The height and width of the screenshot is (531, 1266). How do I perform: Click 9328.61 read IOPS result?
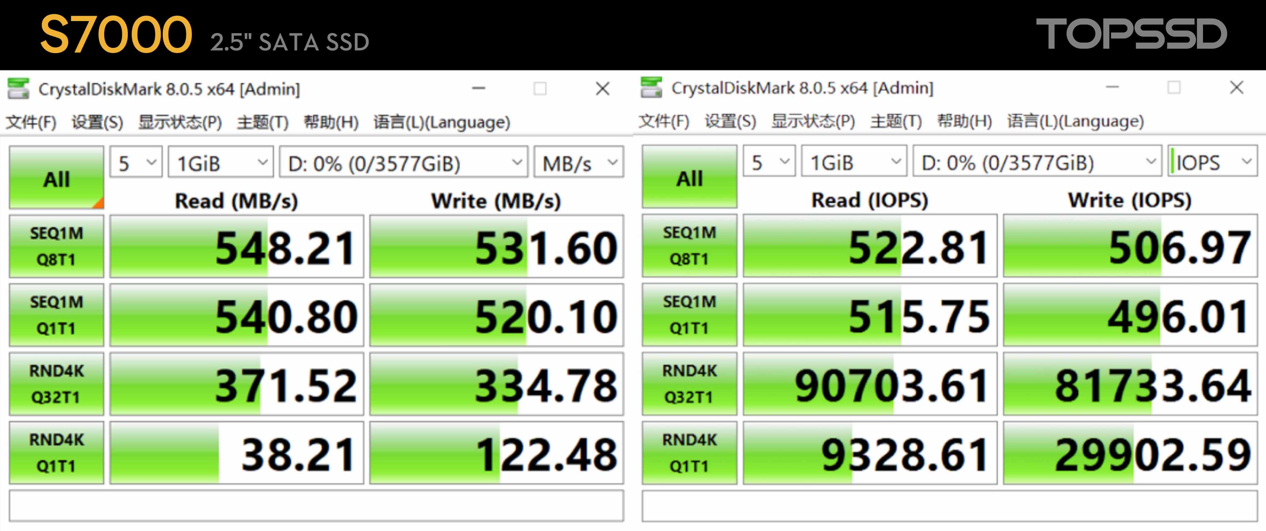tap(870, 452)
